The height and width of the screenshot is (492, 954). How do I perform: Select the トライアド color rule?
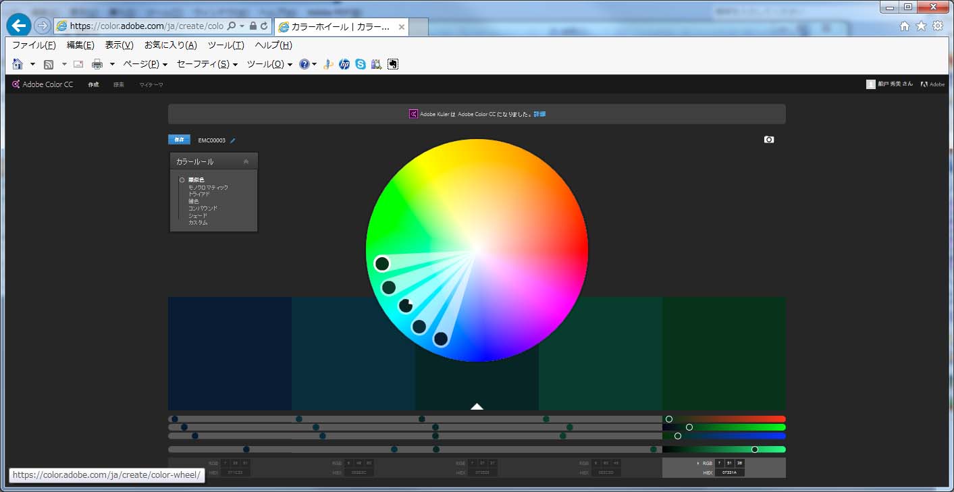199,194
